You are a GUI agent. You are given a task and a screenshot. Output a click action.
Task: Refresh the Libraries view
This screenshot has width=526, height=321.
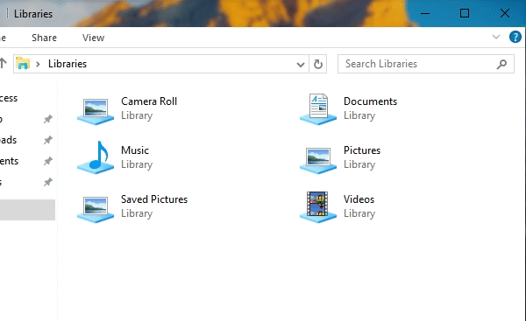pos(318,64)
